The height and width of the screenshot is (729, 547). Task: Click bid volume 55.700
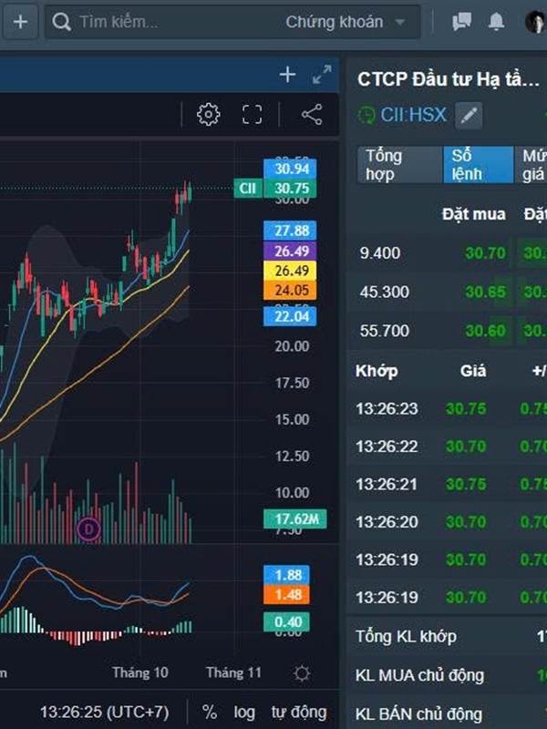click(x=384, y=331)
